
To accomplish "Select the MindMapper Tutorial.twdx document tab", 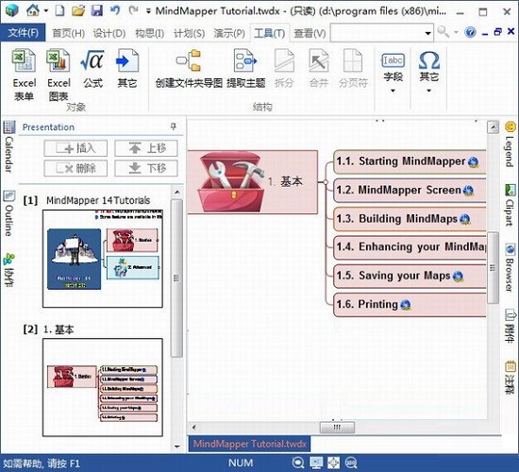I will [x=249, y=444].
